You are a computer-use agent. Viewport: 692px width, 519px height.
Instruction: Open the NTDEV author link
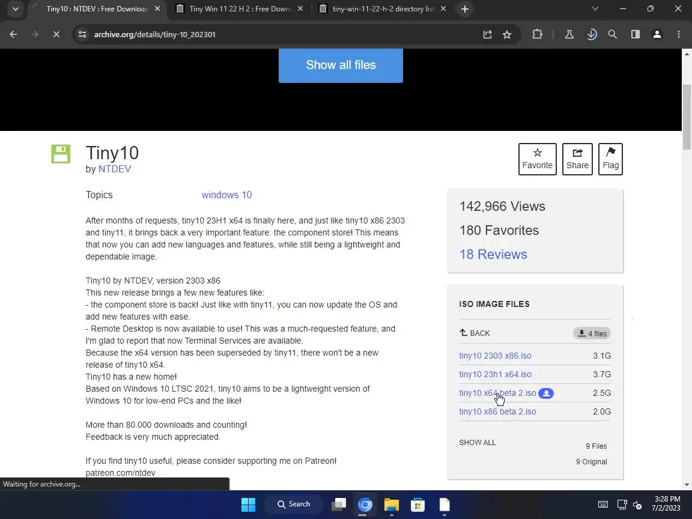click(115, 169)
